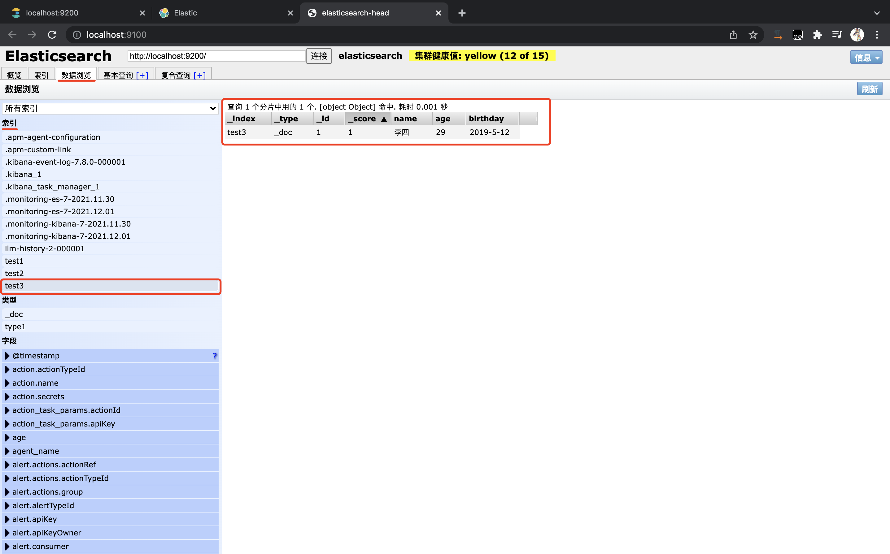Open the 信息 dropdown button

pos(866,57)
